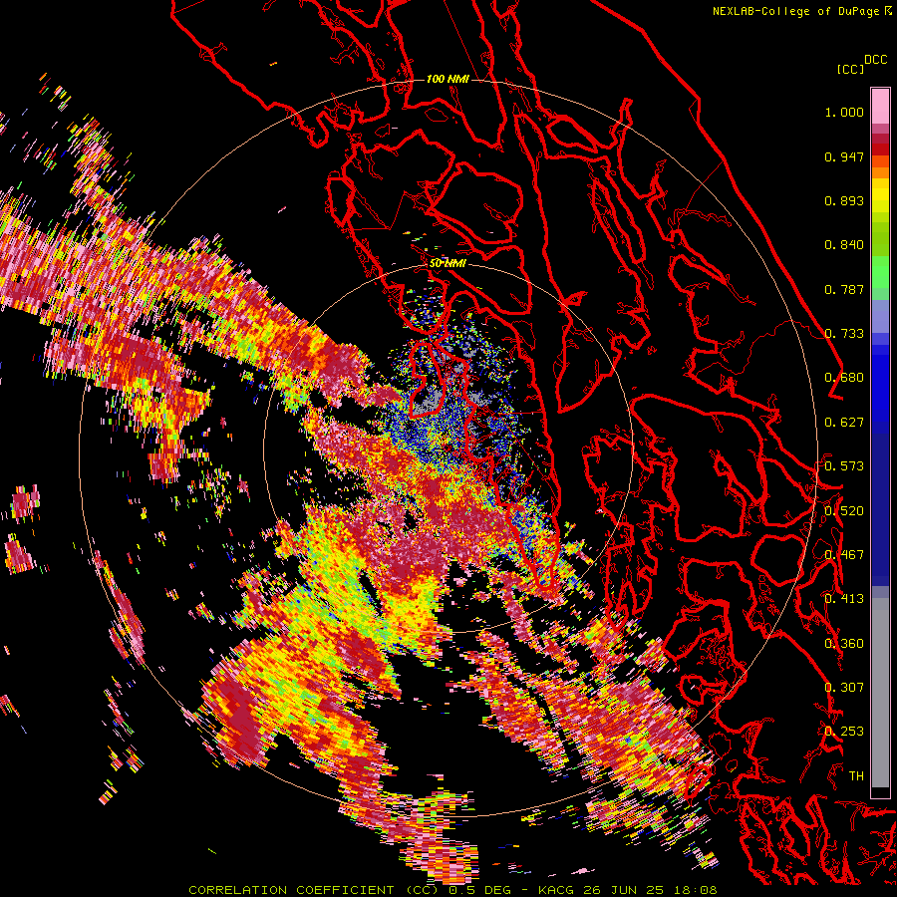Select the 0.733 scale value
This screenshot has height=897, width=897.
pos(844,334)
